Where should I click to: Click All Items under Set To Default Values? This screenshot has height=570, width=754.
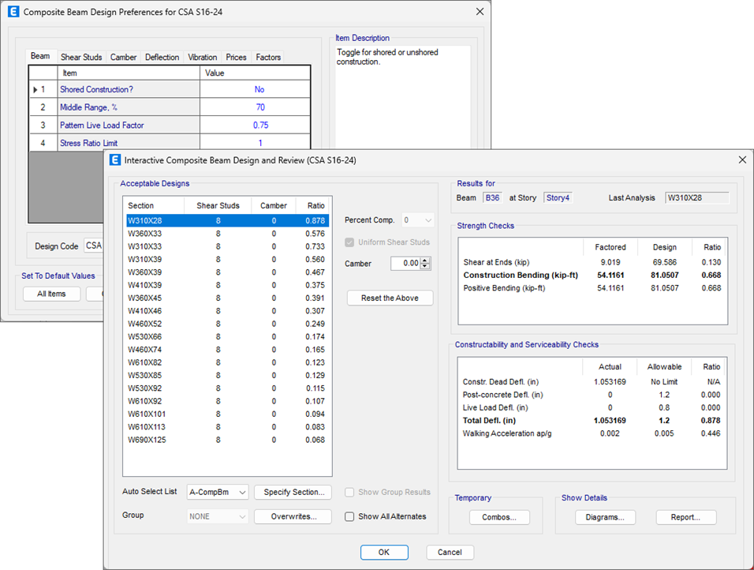[x=51, y=294]
